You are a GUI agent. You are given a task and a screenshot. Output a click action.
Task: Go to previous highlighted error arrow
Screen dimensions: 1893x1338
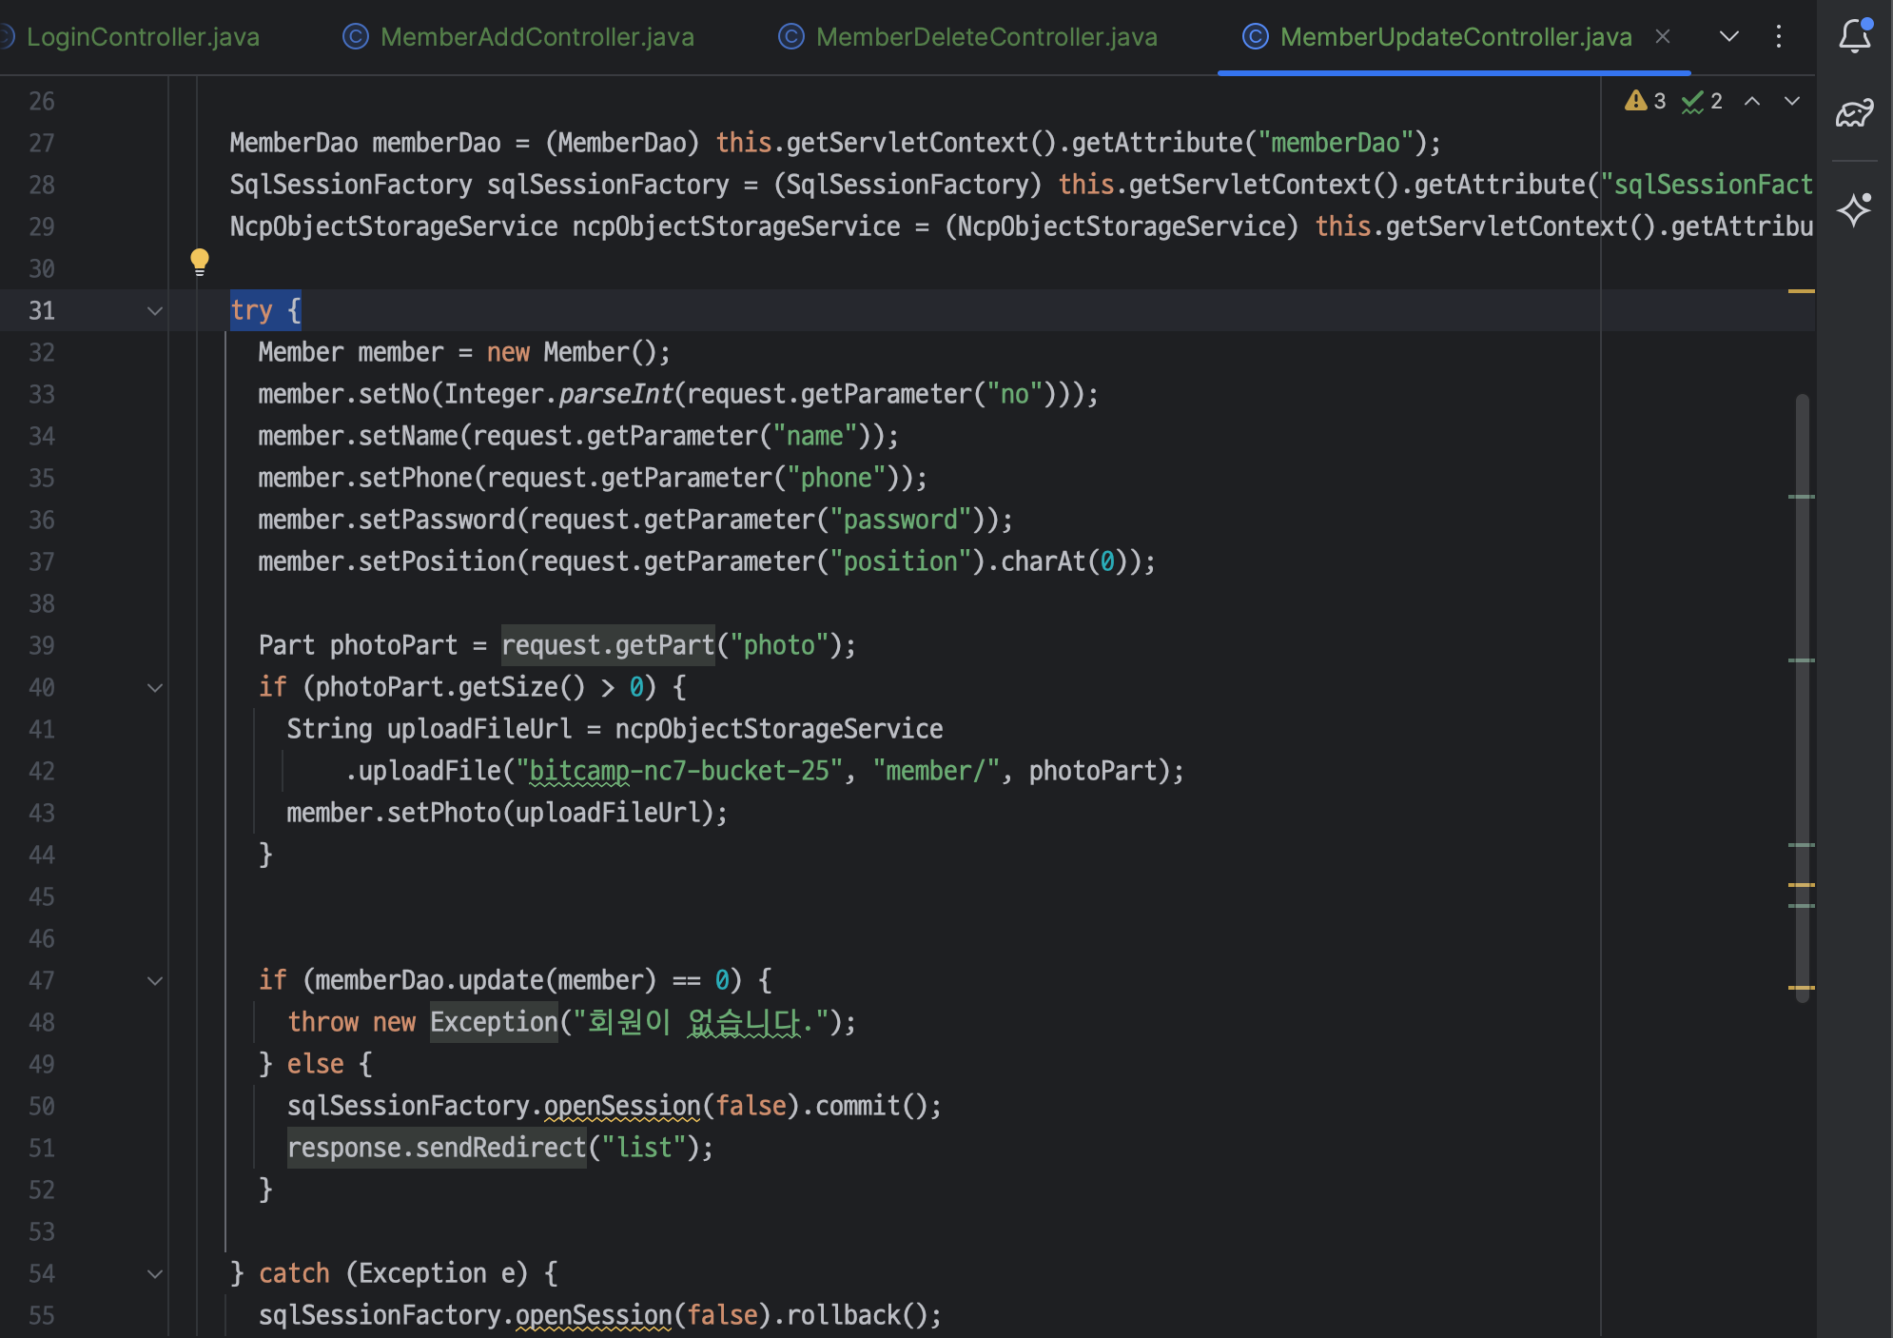pos(1752,101)
